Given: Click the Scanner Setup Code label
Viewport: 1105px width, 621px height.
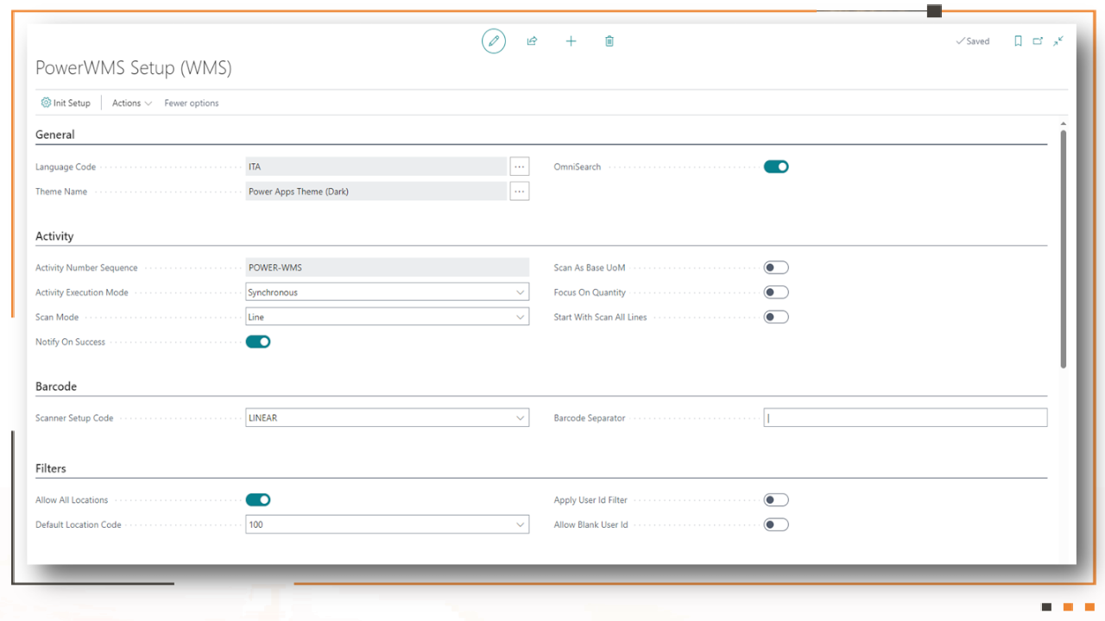Looking at the screenshot, I should tap(74, 417).
